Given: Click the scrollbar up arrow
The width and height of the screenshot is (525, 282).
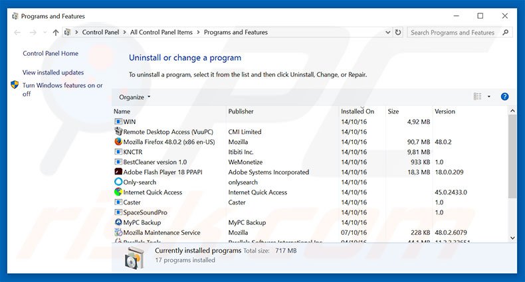Looking at the screenshot, I should [x=512, y=111].
